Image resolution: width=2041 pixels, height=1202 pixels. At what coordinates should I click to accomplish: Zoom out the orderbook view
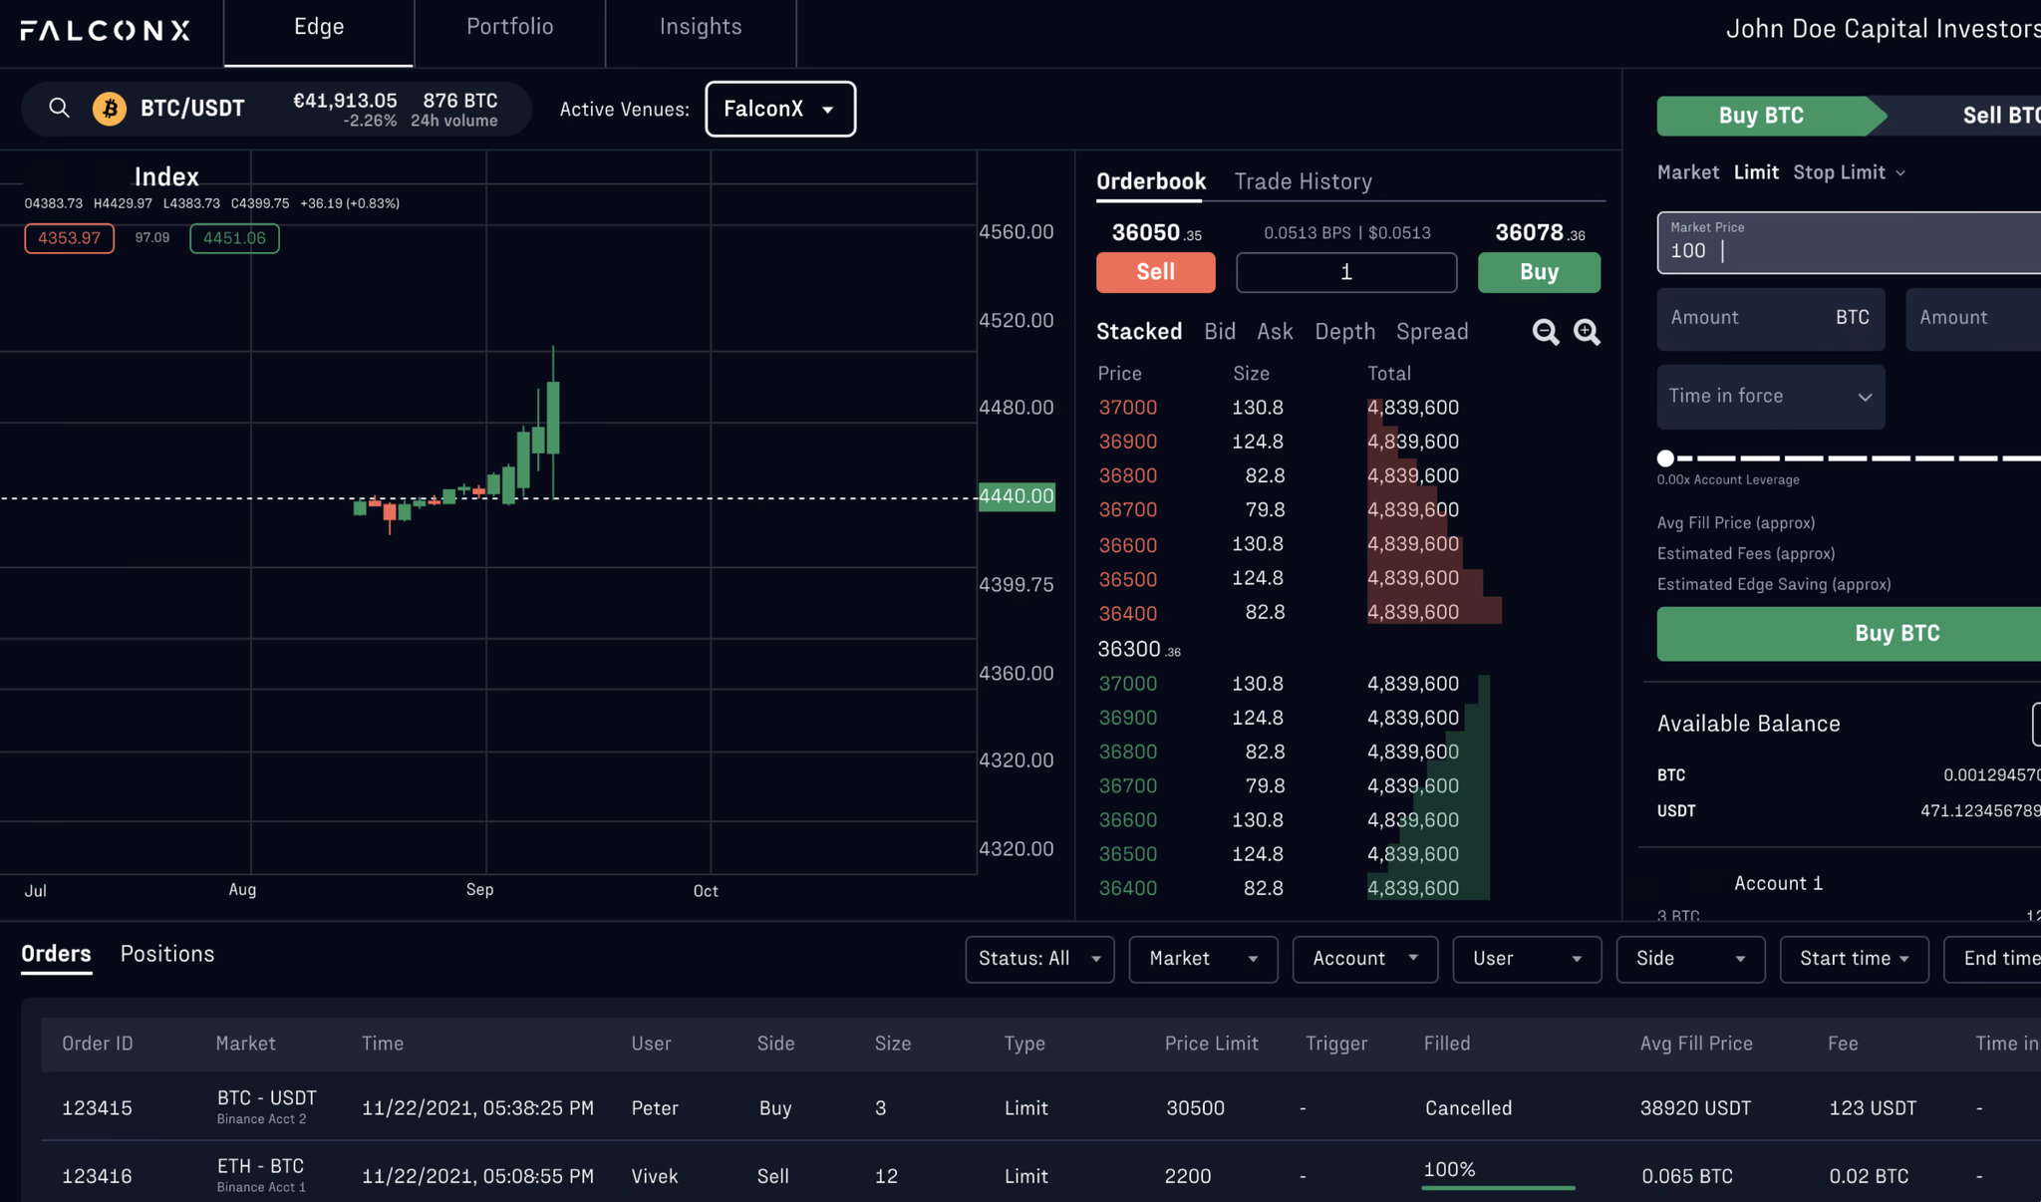1545,332
